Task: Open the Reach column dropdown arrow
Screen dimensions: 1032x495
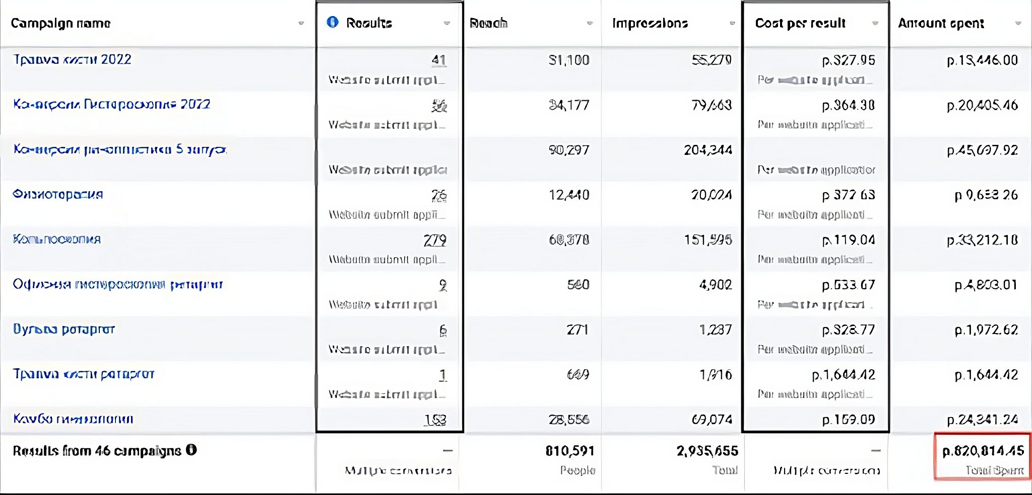Action: click(590, 23)
